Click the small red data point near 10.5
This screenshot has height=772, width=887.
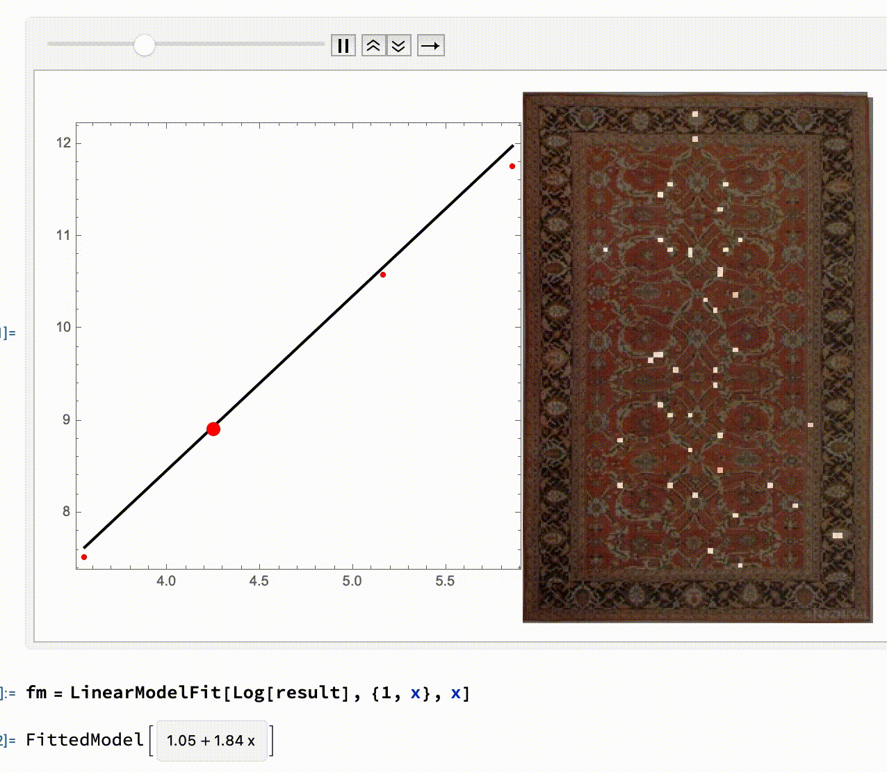pos(383,275)
